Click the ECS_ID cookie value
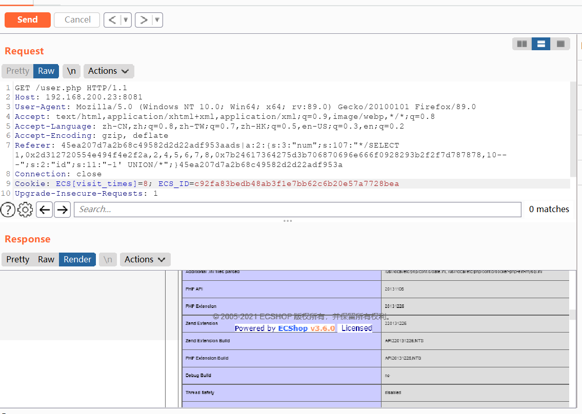Screen dimensions: 582x414 pos(296,183)
